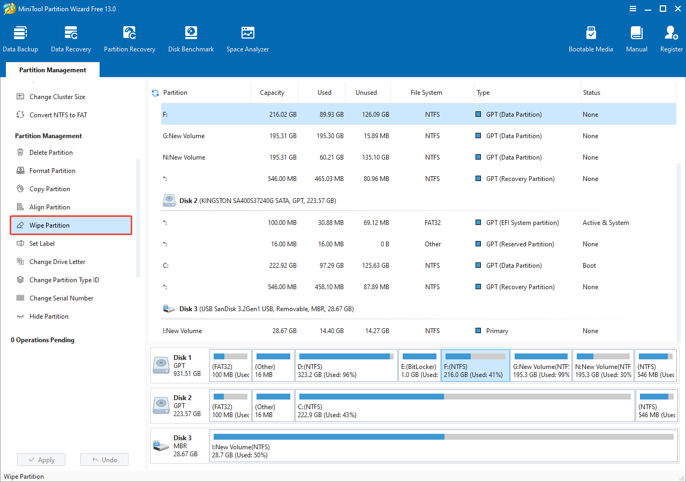The height and width of the screenshot is (482, 686).
Task: Select Format Partition
Action: pyautogui.click(x=51, y=170)
